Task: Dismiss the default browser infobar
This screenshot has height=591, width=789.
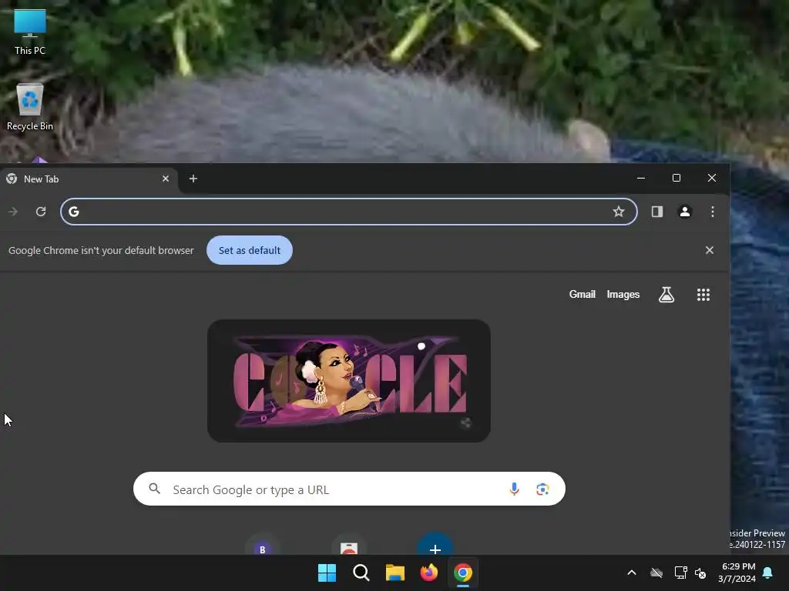Action: coord(710,250)
